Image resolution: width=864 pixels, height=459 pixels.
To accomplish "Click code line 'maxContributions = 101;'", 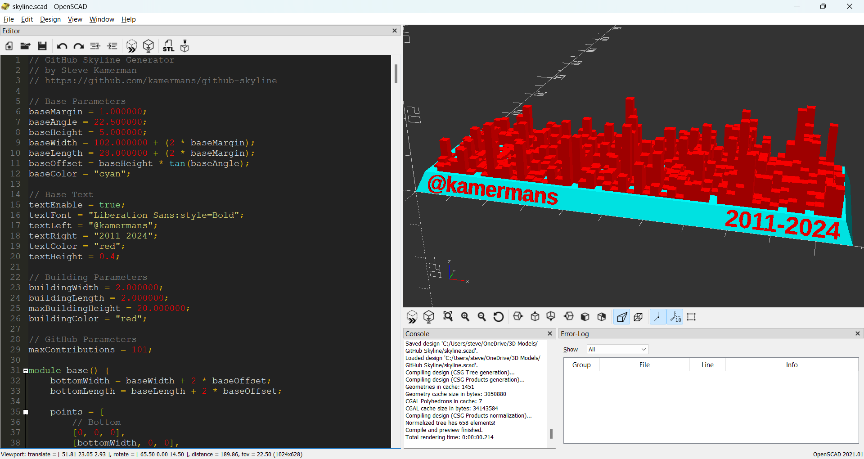I will pos(90,350).
